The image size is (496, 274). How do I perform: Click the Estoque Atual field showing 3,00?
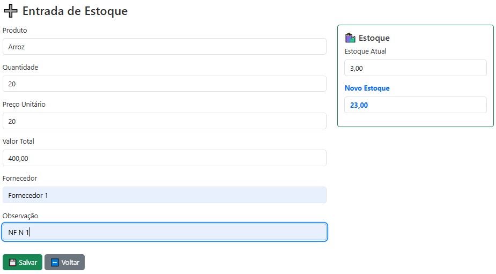(415, 68)
